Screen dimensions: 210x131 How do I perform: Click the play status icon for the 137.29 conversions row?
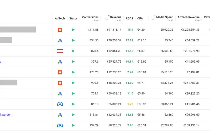pyautogui.click(x=73, y=125)
